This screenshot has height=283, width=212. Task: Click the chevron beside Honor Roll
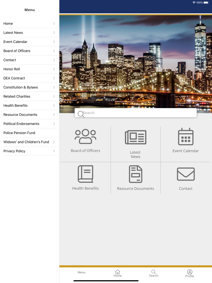[x=54, y=69]
